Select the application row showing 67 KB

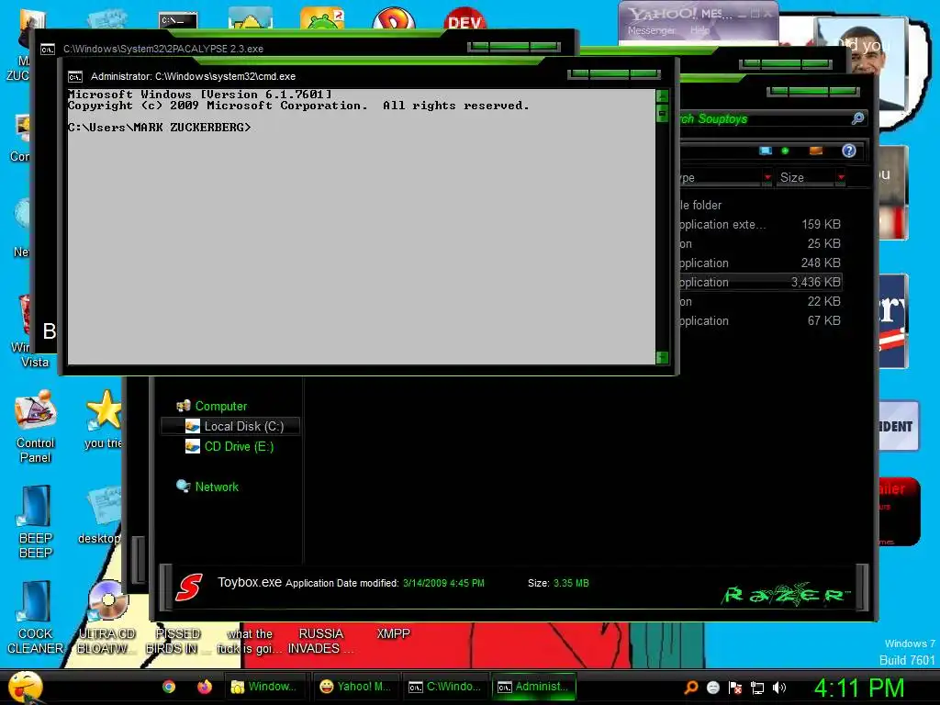(760, 320)
